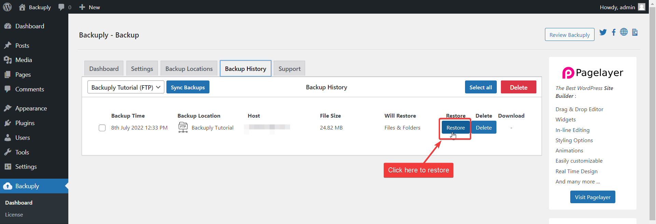656x224 pixels.
Task: Click the 24.82 MB file size value
Action: click(x=331, y=128)
